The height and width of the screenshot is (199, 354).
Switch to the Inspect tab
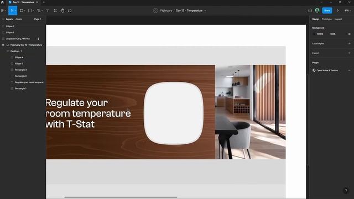click(x=338, y=19)
